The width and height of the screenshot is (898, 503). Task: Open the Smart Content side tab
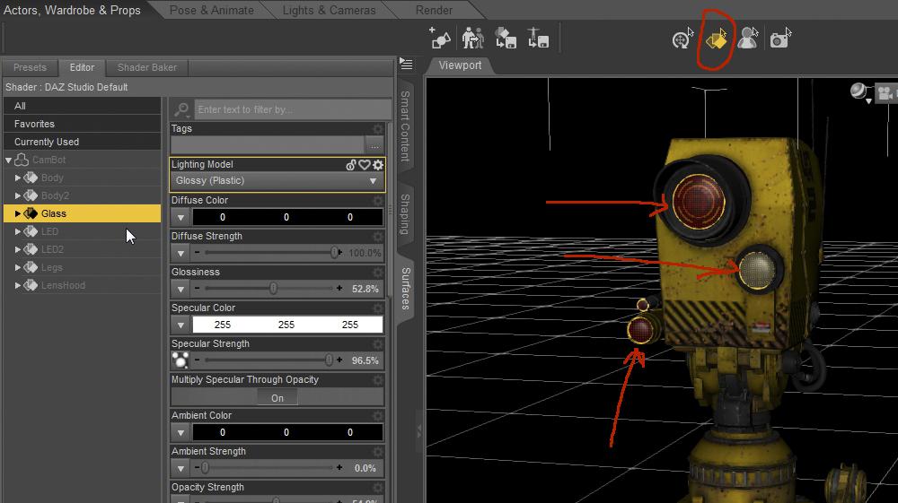[x=405, y=126]
